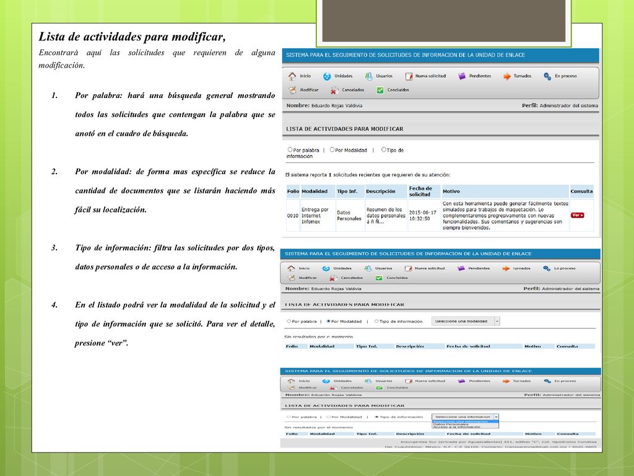The image size is (634, 476).
Task: Click the 'Entrega por Internet Infomex' cell
Action: (318, 216)
